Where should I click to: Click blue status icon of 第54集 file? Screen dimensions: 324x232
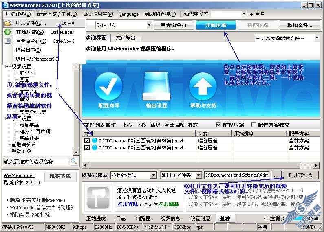pyautogui.click(x=95, y=140)
